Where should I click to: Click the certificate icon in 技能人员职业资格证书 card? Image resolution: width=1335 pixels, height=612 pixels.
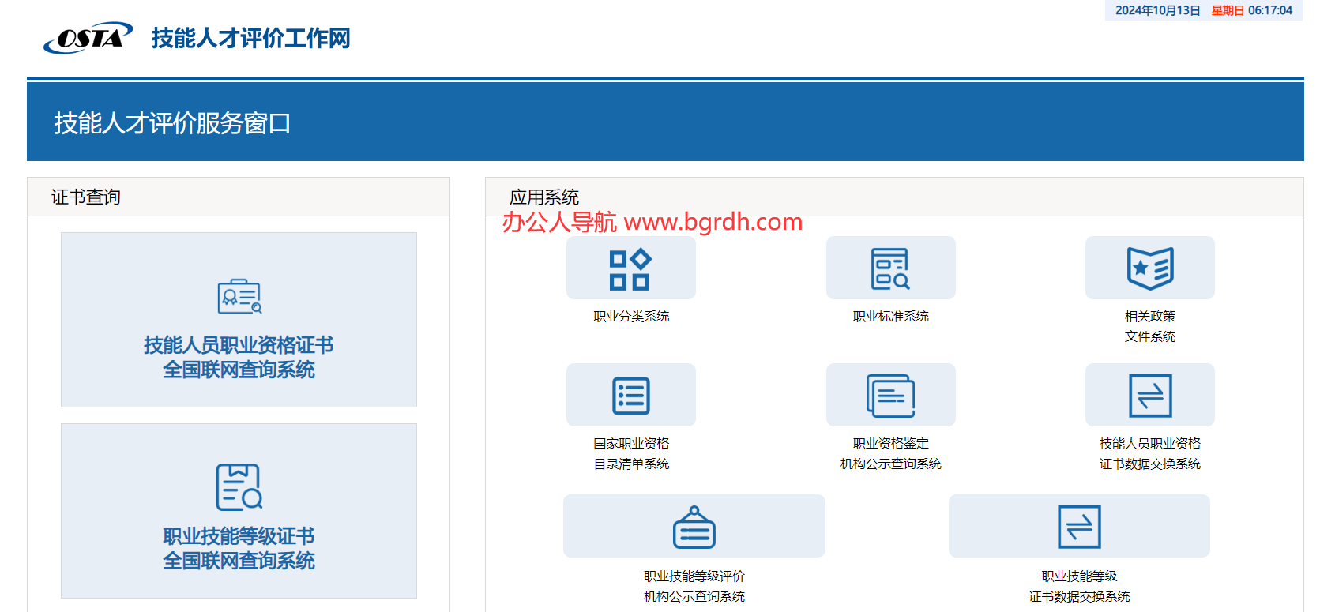239,297
